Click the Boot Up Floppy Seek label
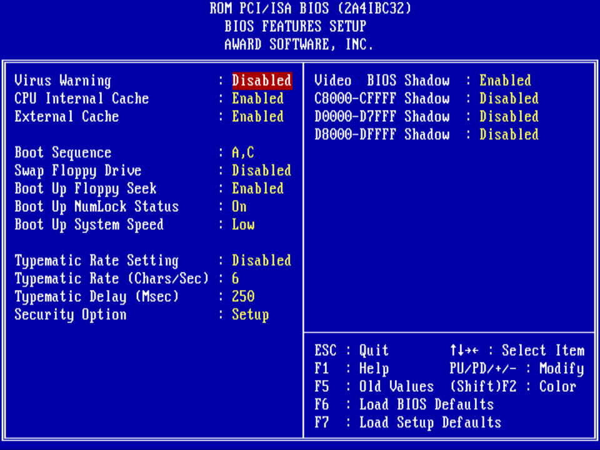The height and width of the screenshot is (450, 600). coord(86,189)
